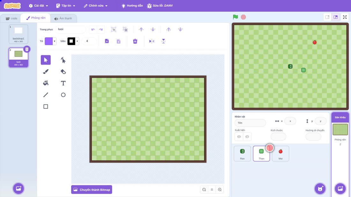Open the Cài đặt settings menu
The image size is (351, 197).
click(38, 6)
